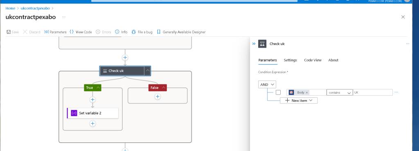Click the variable icon on Set variable 2

coord(74,113)
